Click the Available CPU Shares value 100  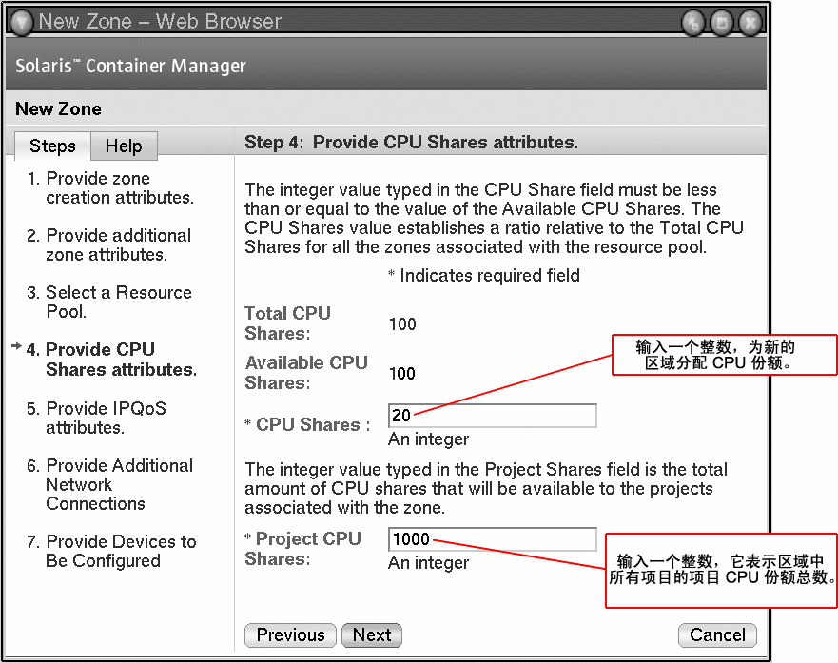point(402,374)
